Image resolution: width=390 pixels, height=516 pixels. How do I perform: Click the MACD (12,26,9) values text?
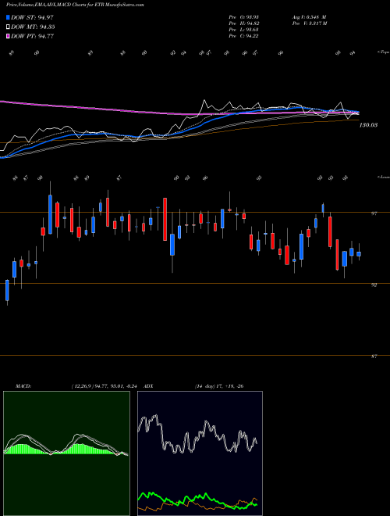(x=104, y=386)
